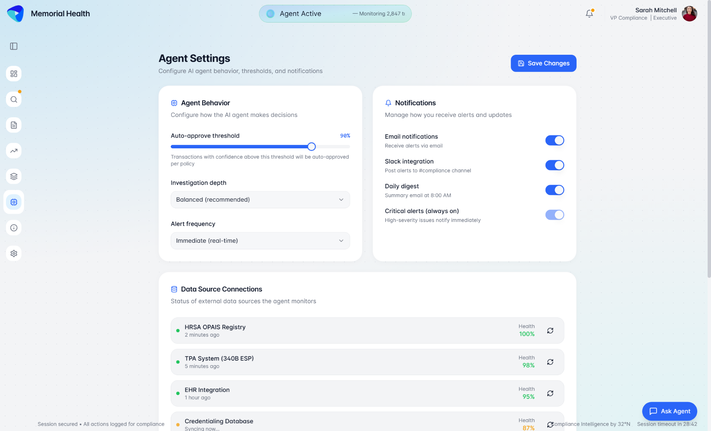711x431 pixels.
Task: Click Critical alerts always-on switch
Action: tap(554, 215)
